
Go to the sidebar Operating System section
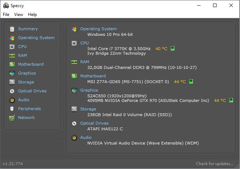pos(36,38)
